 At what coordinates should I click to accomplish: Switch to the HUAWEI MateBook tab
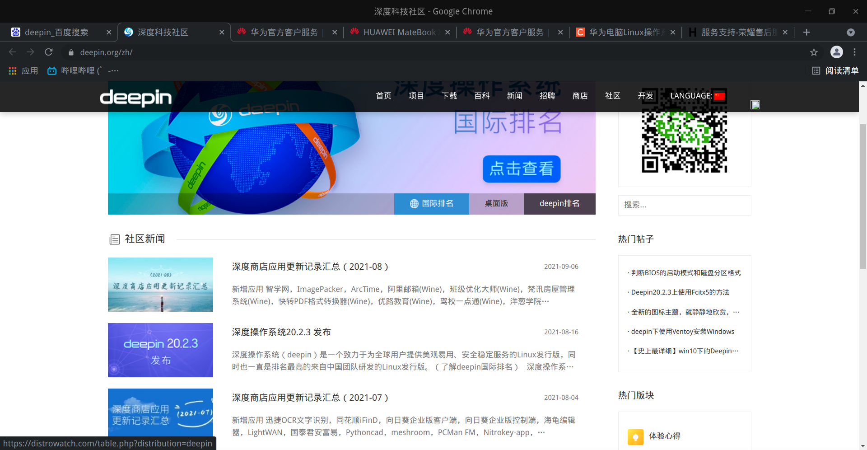[400, 32]
